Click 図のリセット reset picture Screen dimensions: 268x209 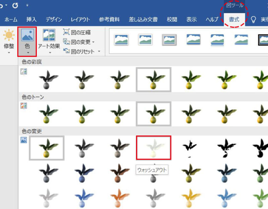[79, 51]
